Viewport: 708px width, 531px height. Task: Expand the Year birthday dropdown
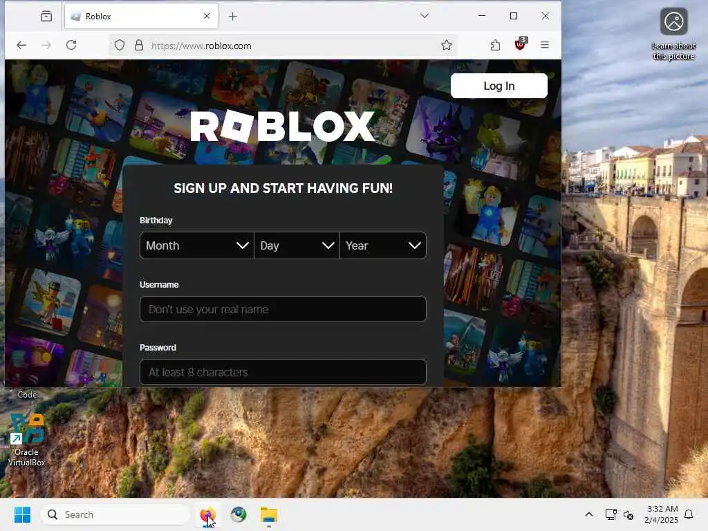point(383,245)
